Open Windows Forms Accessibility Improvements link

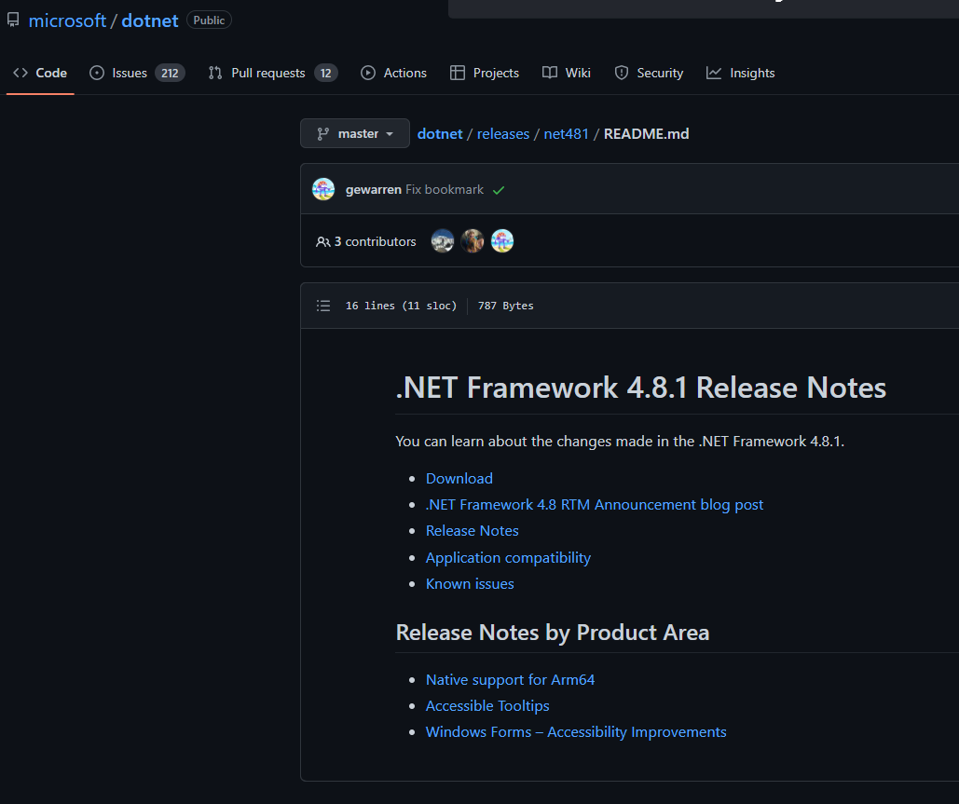[x=576, y=732]
